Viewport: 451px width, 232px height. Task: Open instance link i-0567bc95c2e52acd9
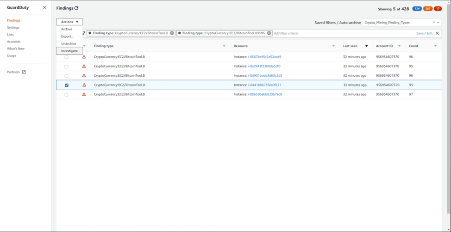264,57
